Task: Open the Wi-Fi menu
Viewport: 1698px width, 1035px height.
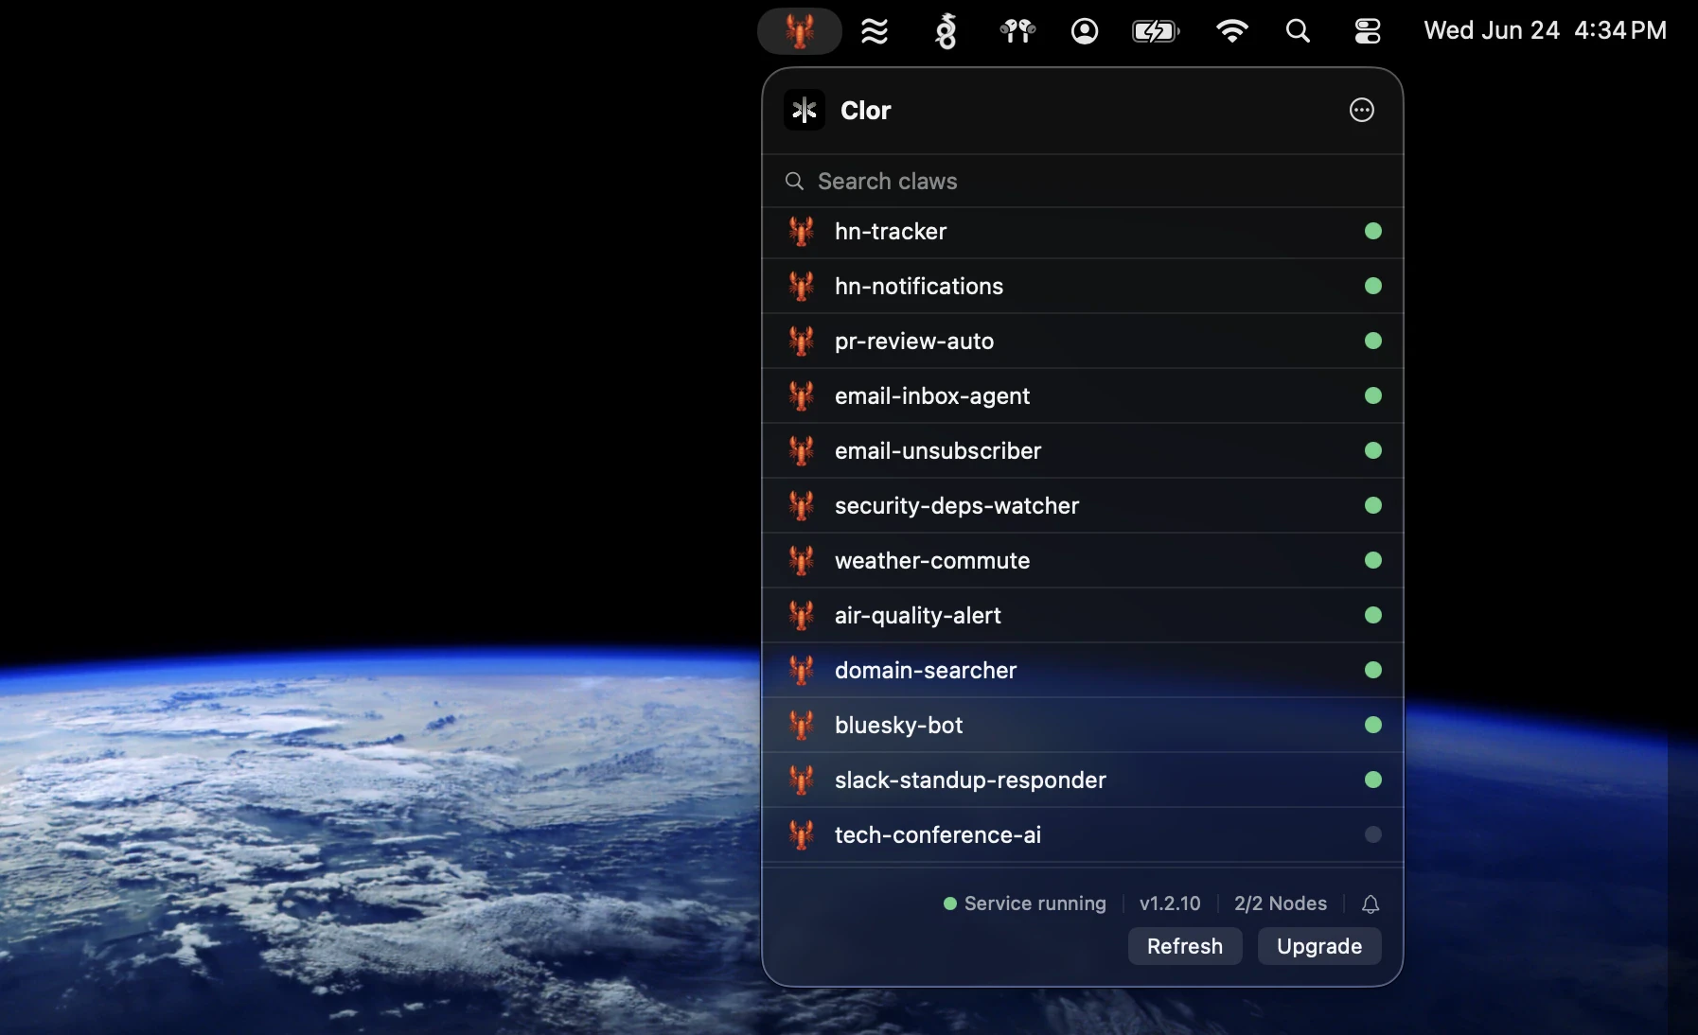Action: pyautogui.click(x=1231, y=31)
